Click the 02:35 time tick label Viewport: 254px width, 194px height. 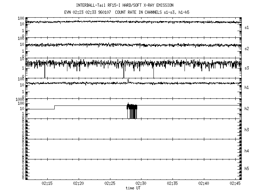pos(173,184)
